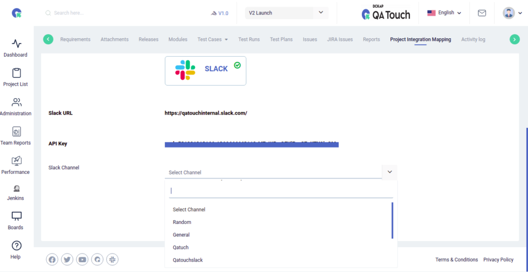Open the YouTube footer icon
The width and height of the screenshot is (528, 272).
click(82, 260)
